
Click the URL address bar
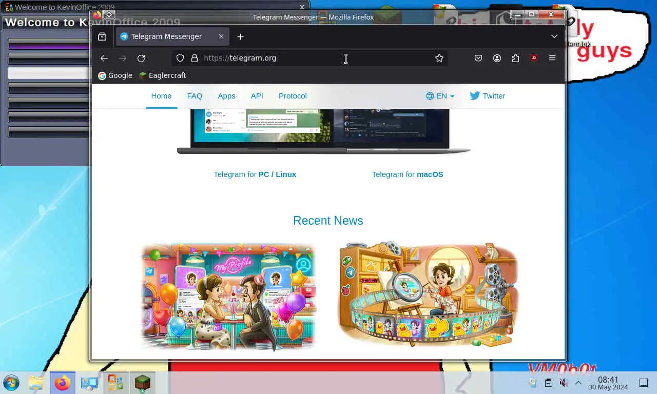click(x=310, y=58)
